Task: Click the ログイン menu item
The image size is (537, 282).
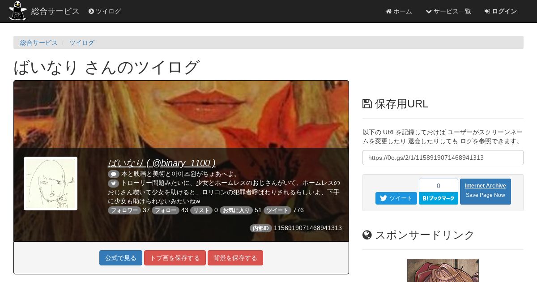Action: coord(500,11)
